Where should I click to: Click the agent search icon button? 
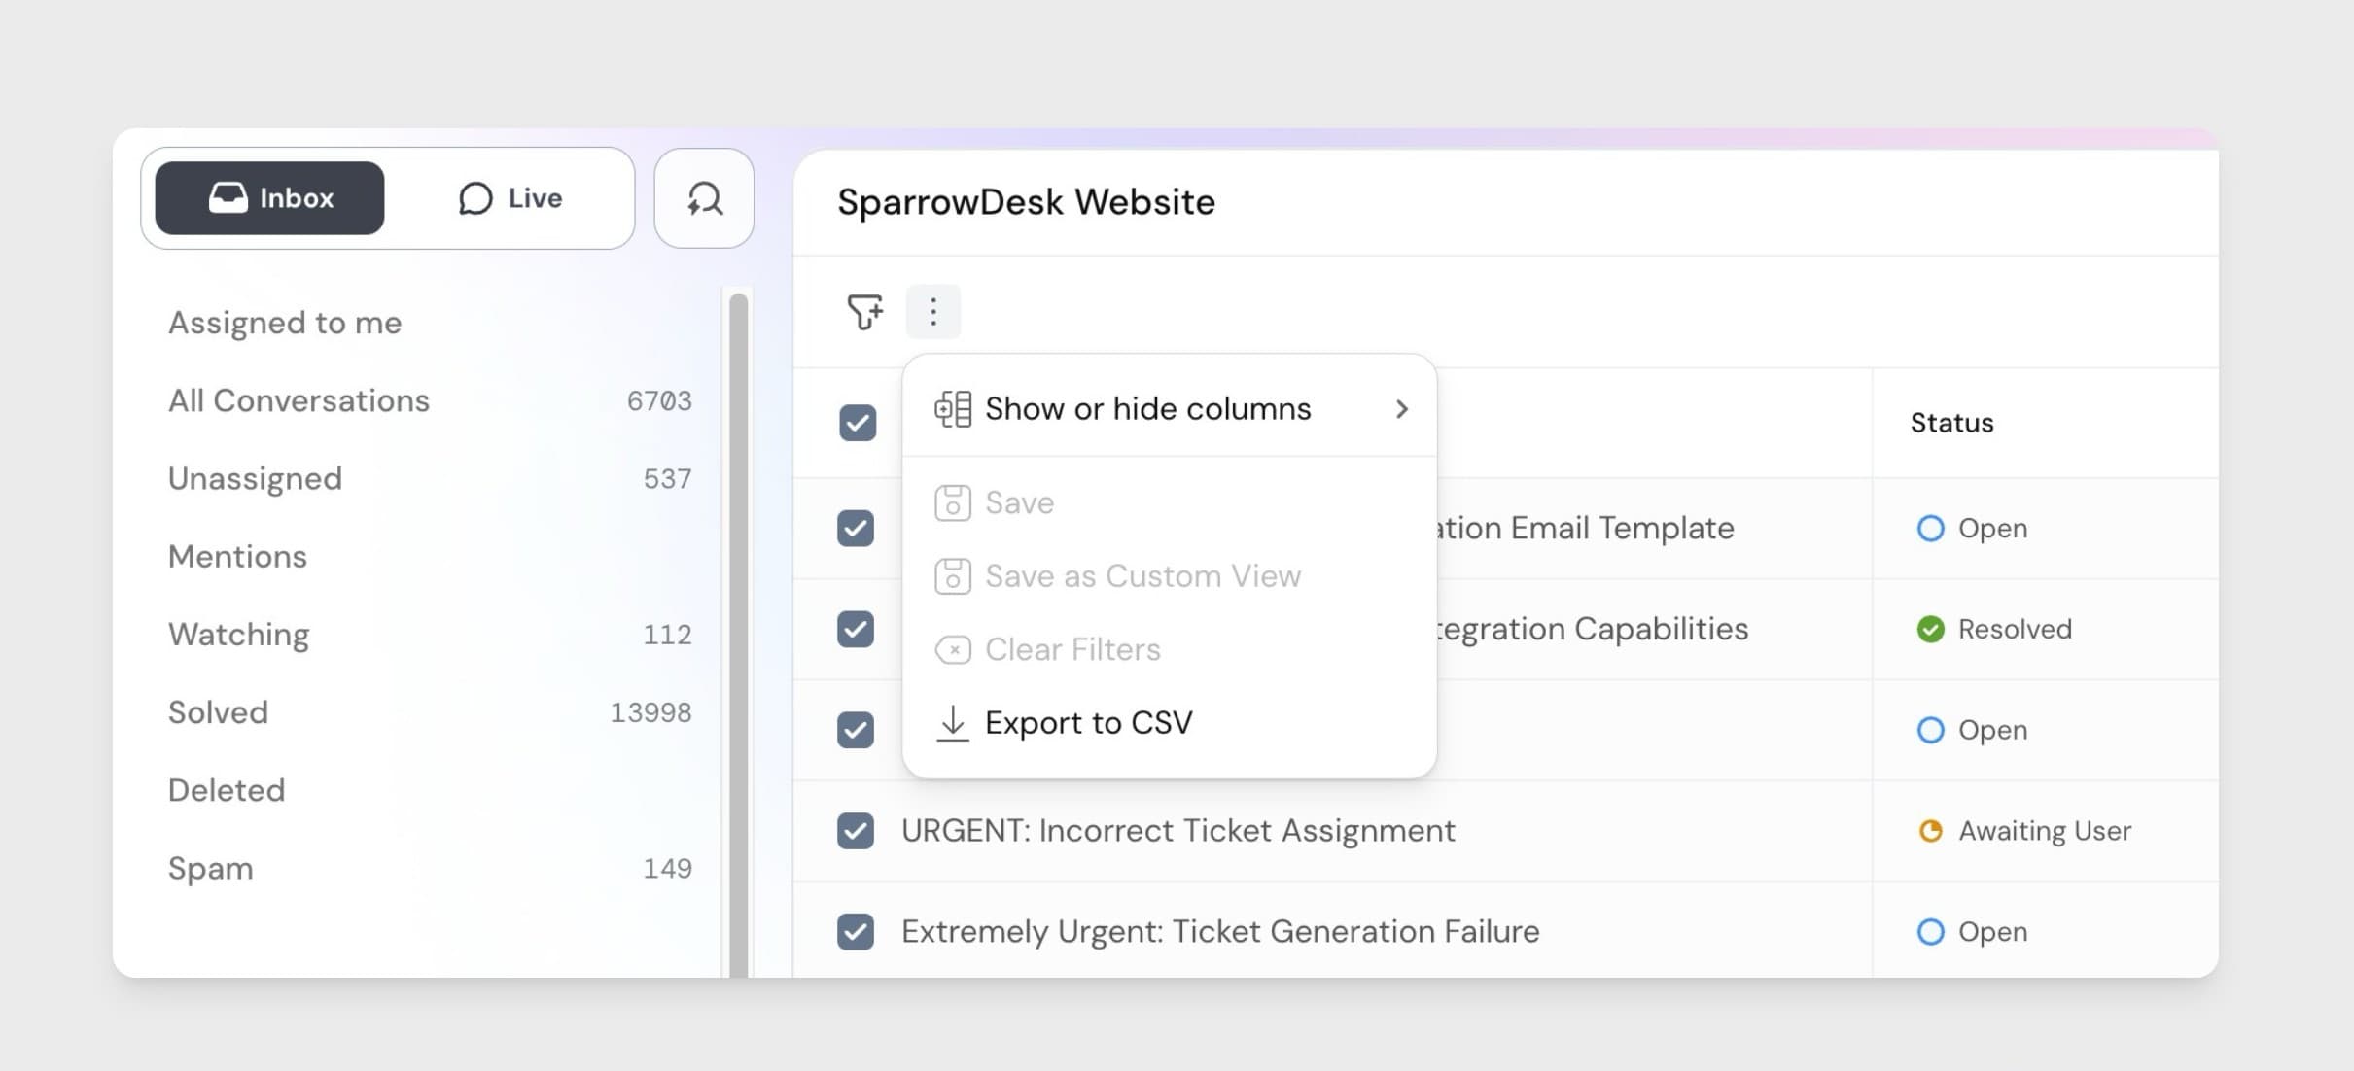pos(704,198)
